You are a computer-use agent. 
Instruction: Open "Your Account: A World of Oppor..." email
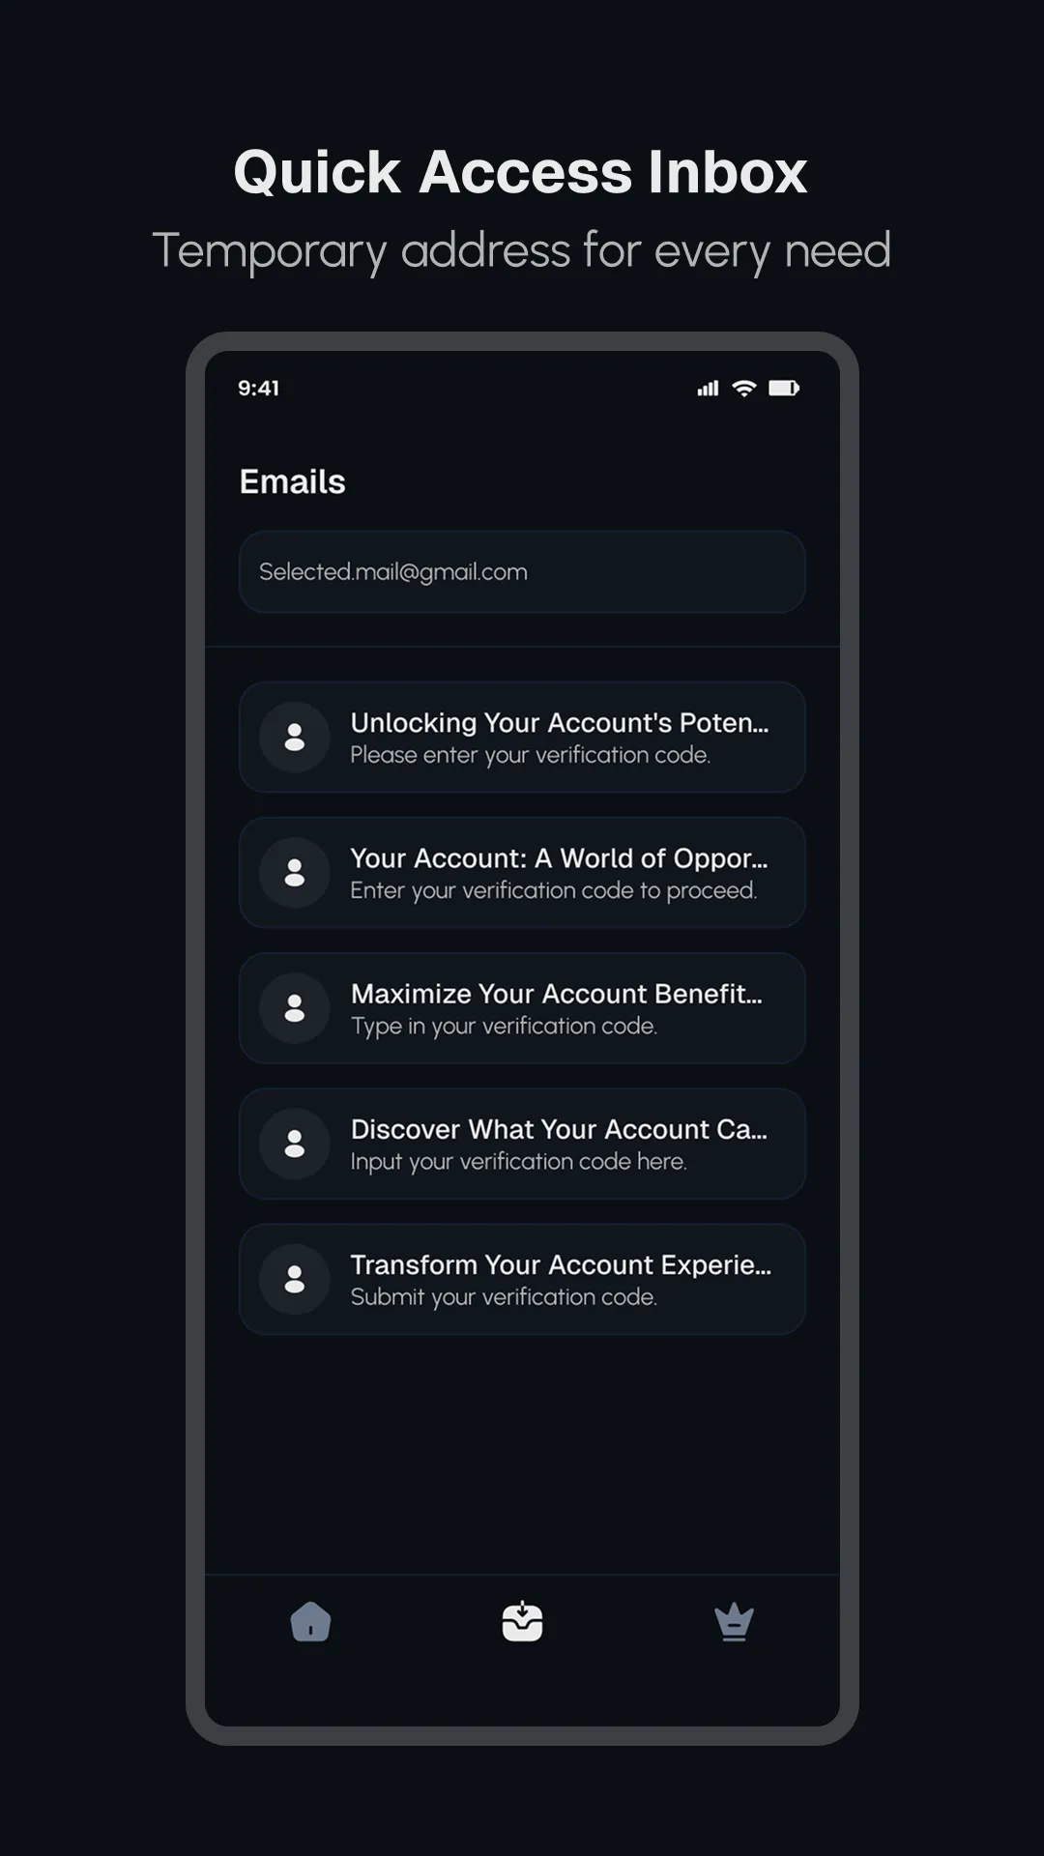click(559, 858)
